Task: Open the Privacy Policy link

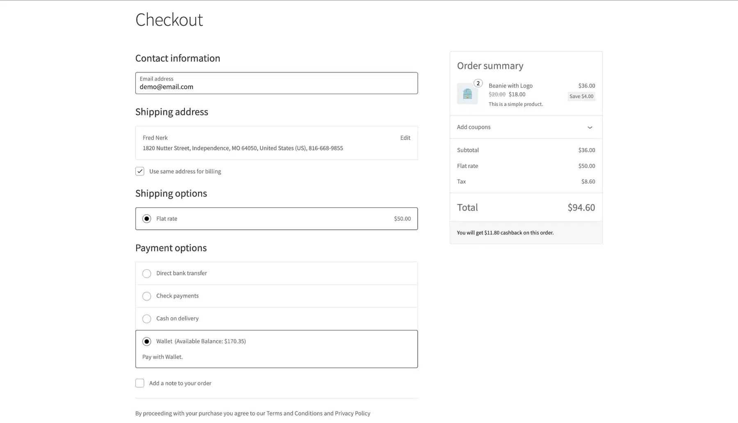Action: click(x=353, y=413)
